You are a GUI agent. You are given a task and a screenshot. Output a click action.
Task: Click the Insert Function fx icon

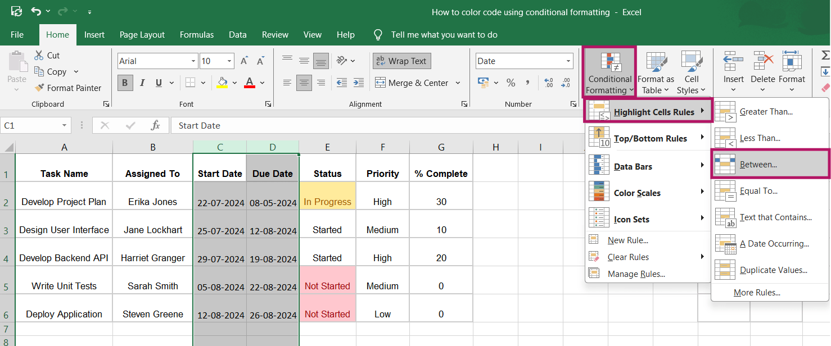coord(156,125)
